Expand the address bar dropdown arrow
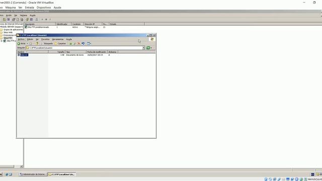The width and height of the screenshot is (322, 181). [x=143, y=48]
